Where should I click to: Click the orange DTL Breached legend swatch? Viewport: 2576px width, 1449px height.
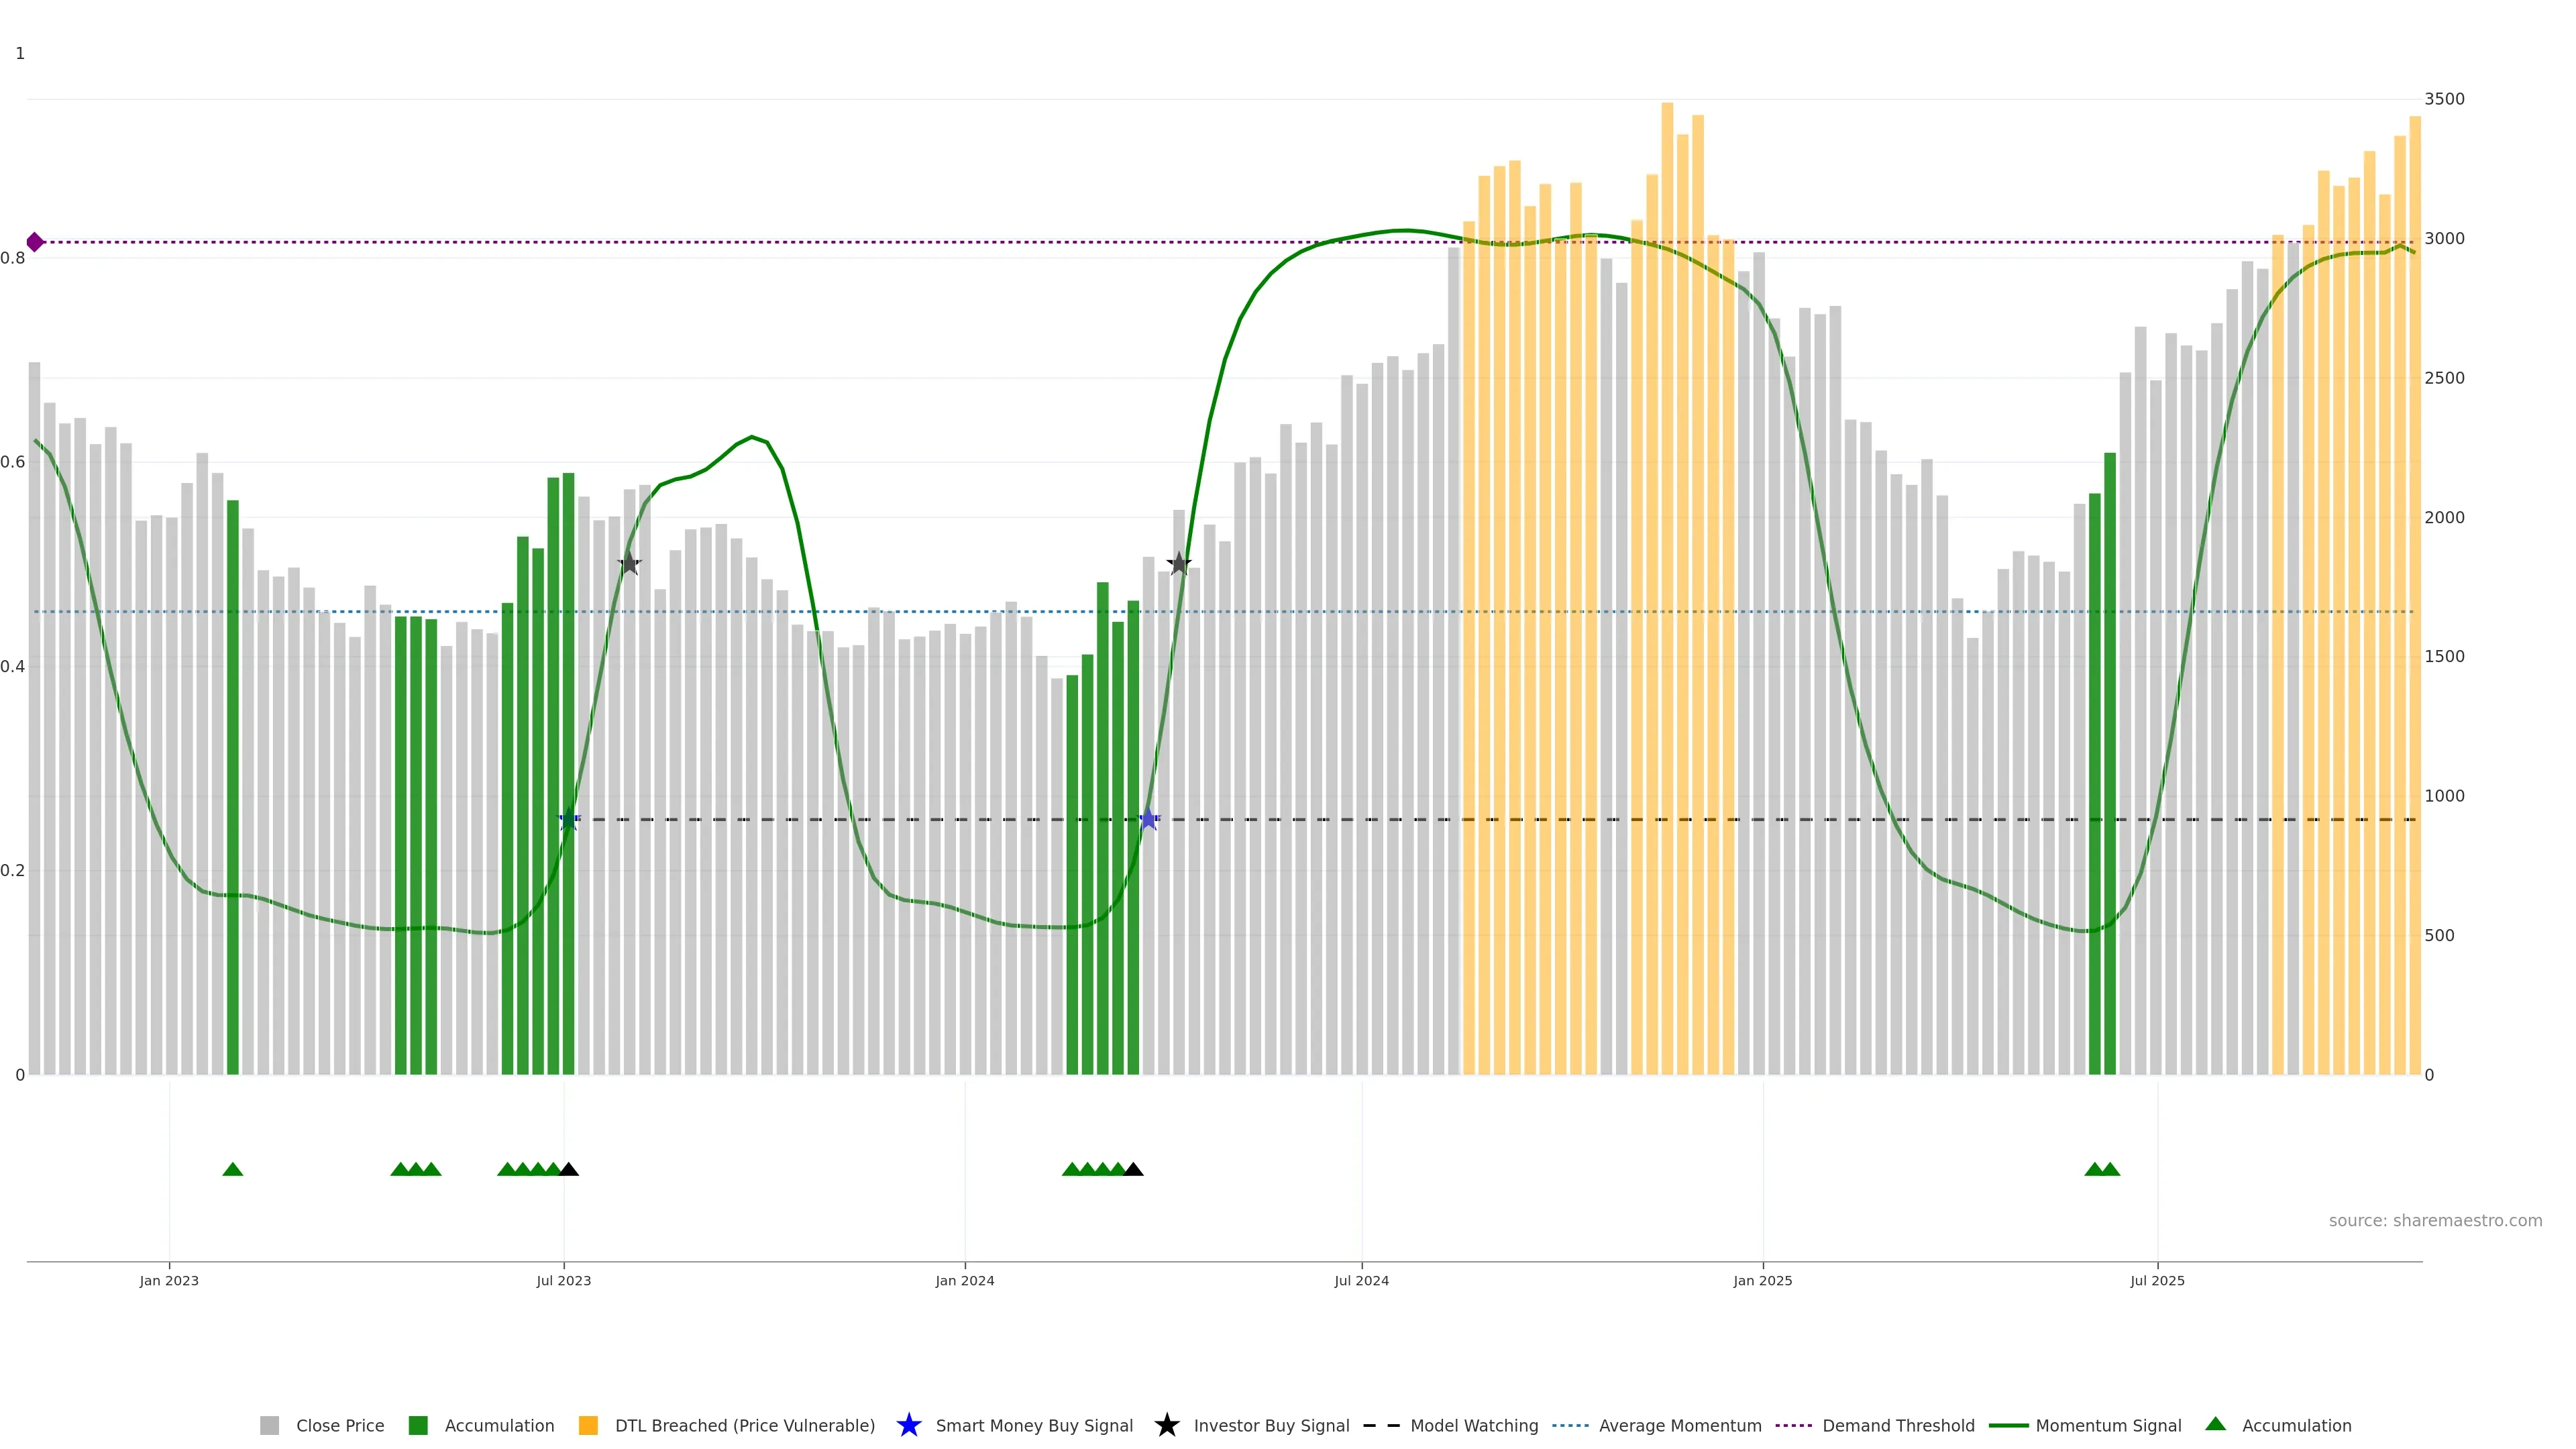(588, 1425)
